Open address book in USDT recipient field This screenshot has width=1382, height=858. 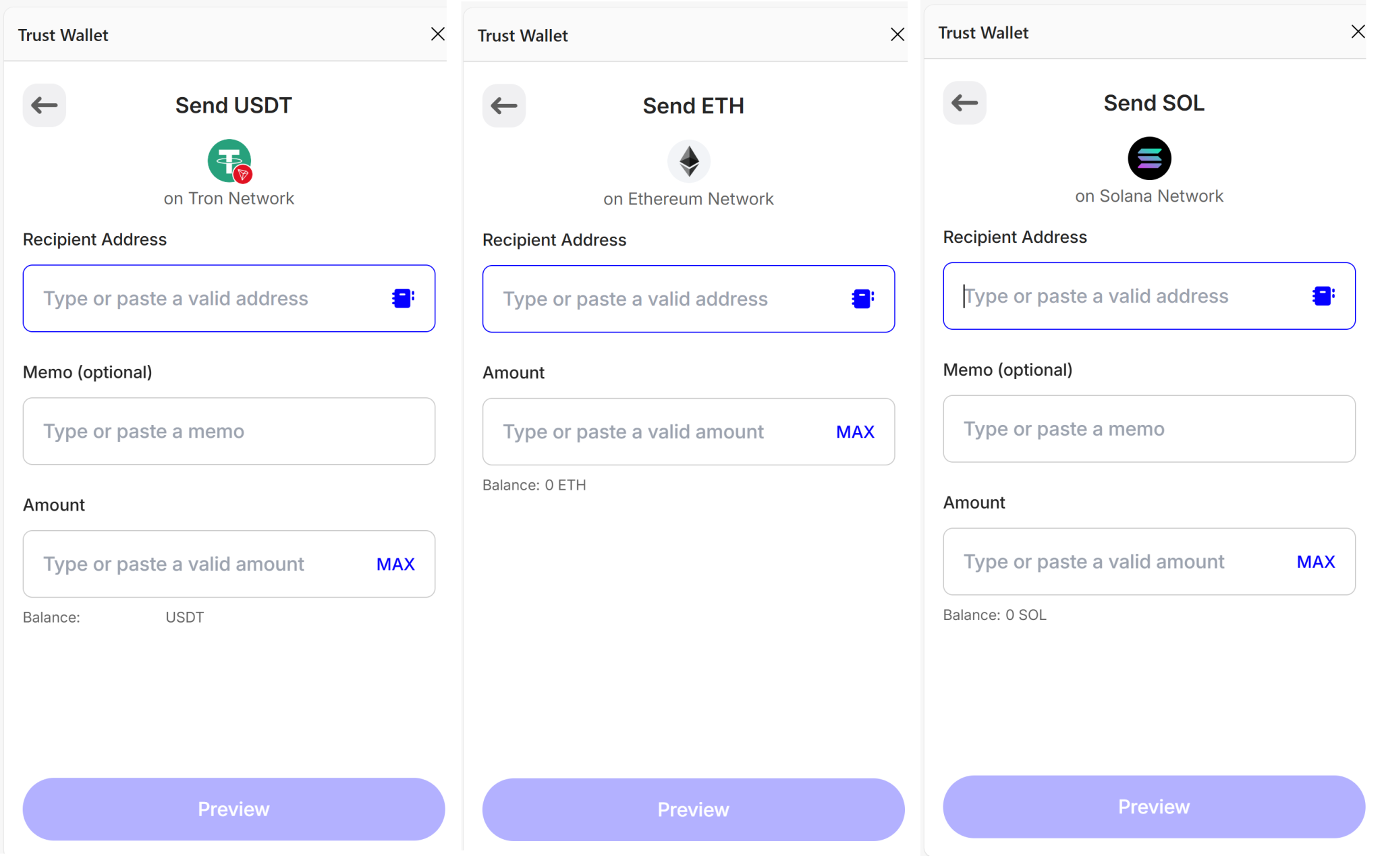(403, 298)
